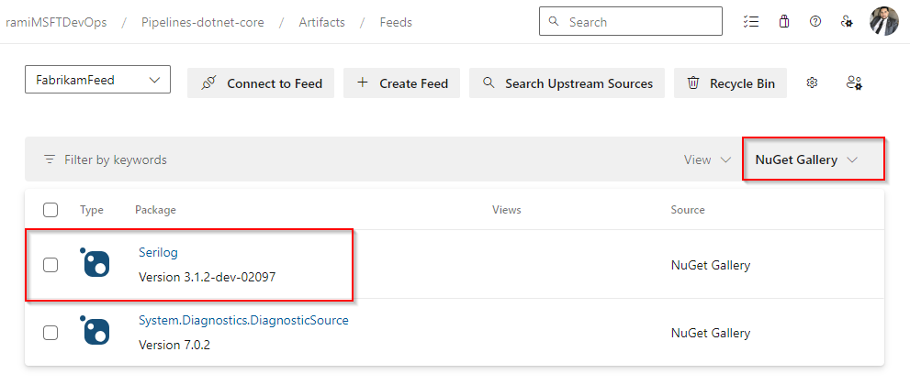
Task: Click Search Upstream Sources button
Action: 567,82
